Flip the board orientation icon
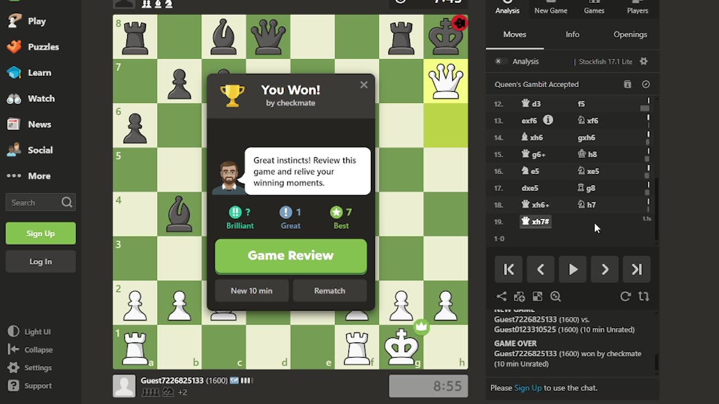This screenshot has height=404, width=719. coord(644,296)
